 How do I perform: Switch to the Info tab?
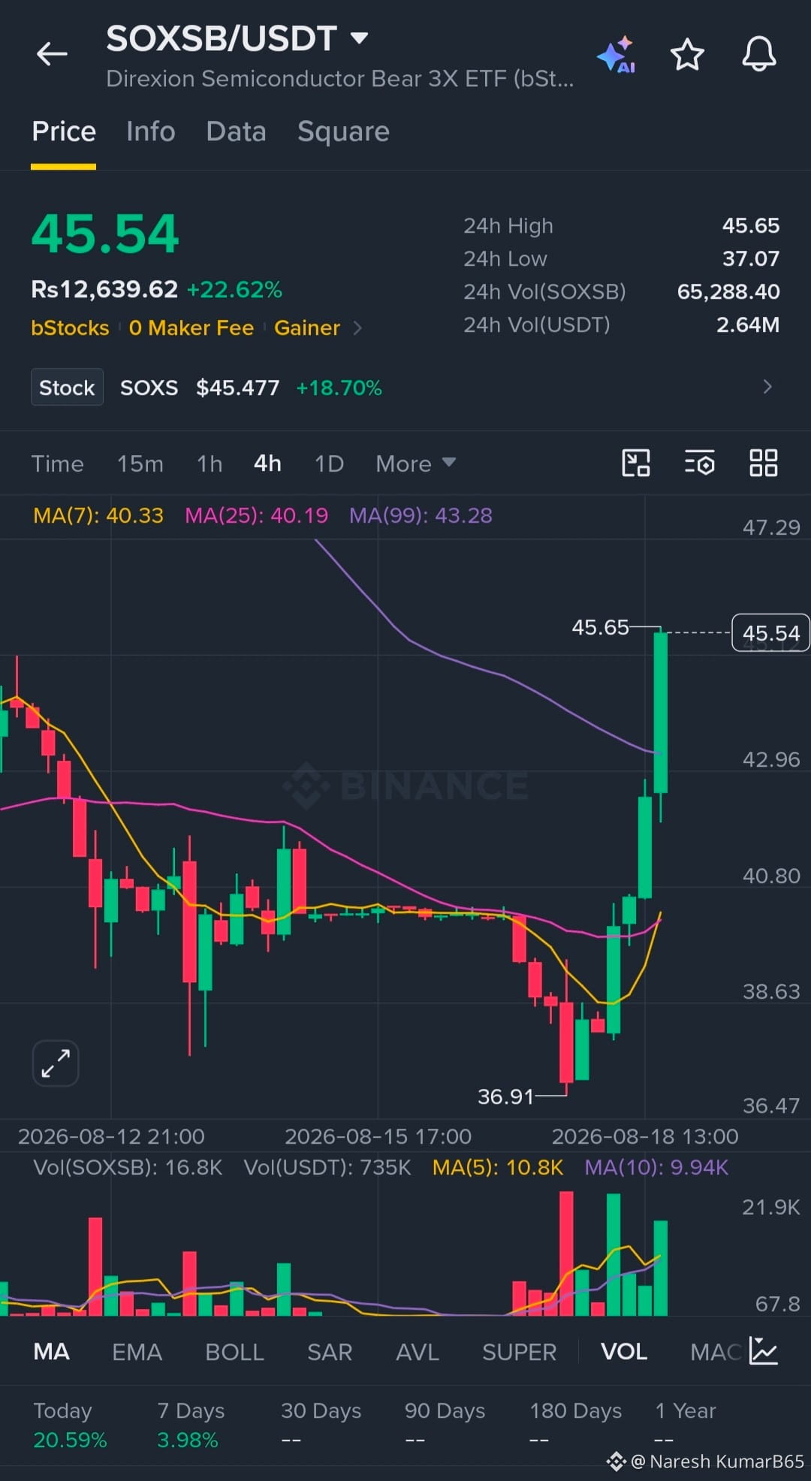tap(151, 131)
